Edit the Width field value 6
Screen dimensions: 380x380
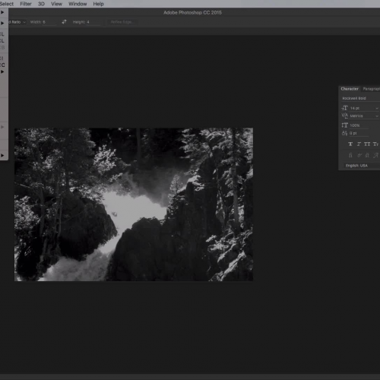click(49, 22)
